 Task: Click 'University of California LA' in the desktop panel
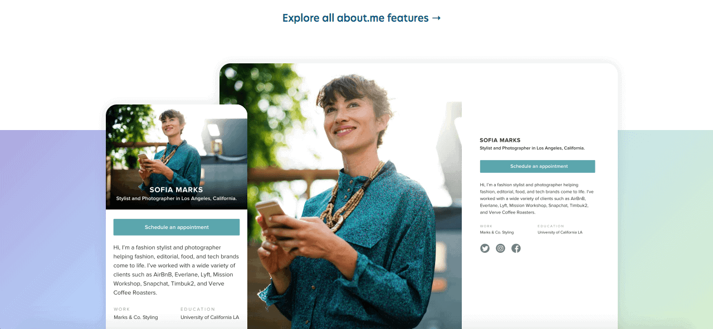[560, 232]
